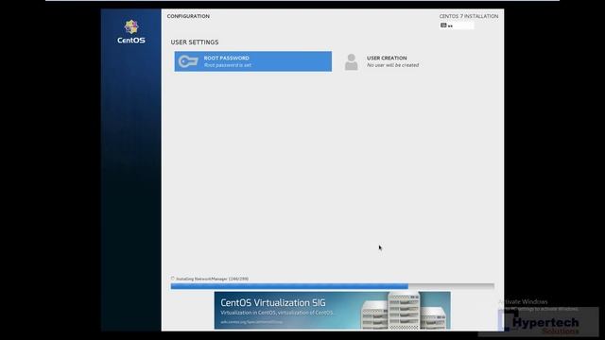Open the CentOS Virtualization SIG banner
The width and height of the screenshot is (605, 340).
(332, 311)
